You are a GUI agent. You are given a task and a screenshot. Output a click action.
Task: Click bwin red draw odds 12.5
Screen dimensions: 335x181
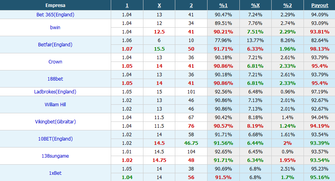click(x=159, y=32)
